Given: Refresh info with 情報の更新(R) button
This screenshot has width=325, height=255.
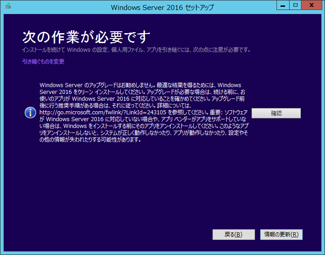Looking at the screenshot, I should tap(281, 235).
